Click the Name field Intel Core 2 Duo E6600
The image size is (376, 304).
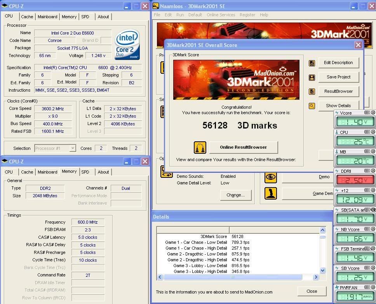(x=73, y=33)
